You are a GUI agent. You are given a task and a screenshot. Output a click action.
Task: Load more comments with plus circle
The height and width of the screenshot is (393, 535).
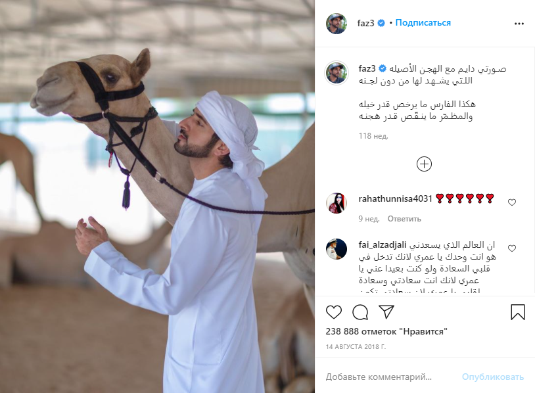[x=424, y=164]
